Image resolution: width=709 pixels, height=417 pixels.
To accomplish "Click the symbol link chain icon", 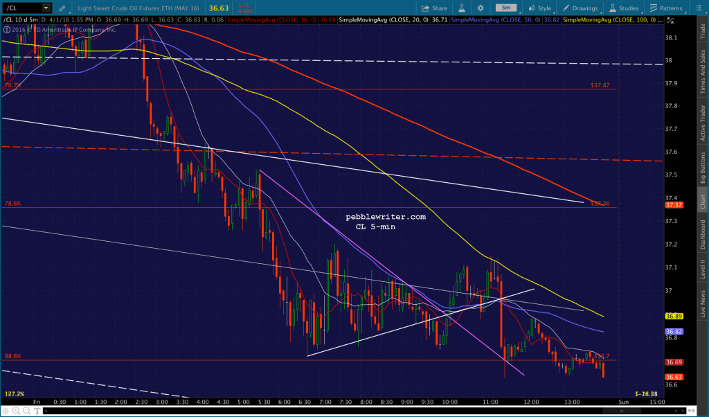I will [62, 8].
